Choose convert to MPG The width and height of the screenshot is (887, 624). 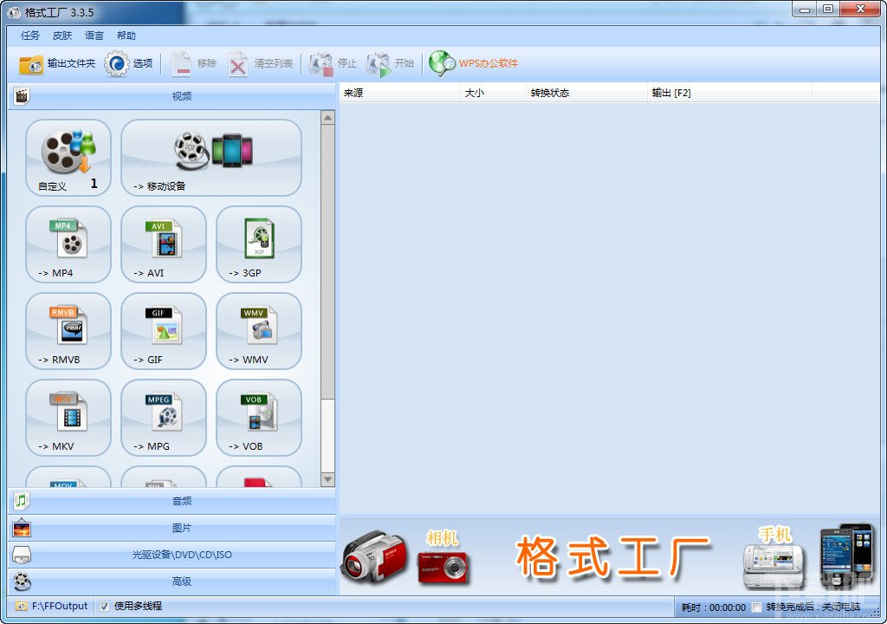click(164, 418)
